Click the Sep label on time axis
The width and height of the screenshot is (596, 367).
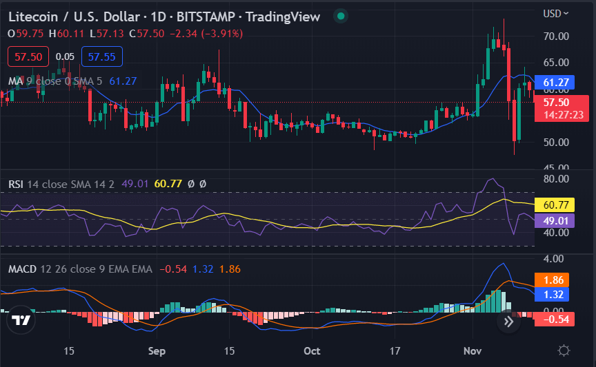[x=157, y=351]
